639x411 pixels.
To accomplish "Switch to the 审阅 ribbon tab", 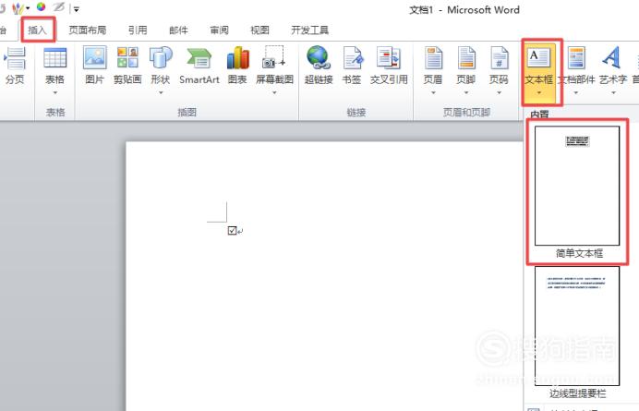I will [x=219, y=30].
